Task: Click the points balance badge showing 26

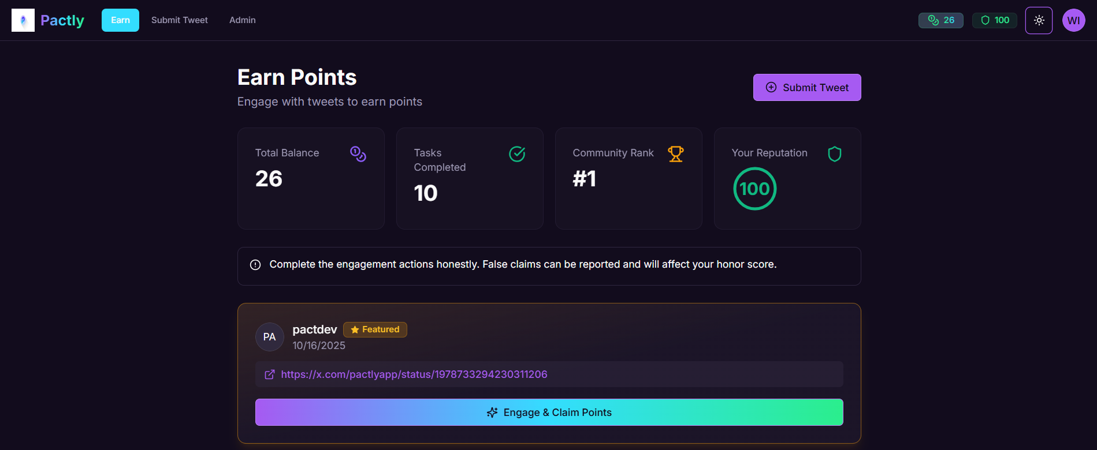Action: (x=941, y=20)
